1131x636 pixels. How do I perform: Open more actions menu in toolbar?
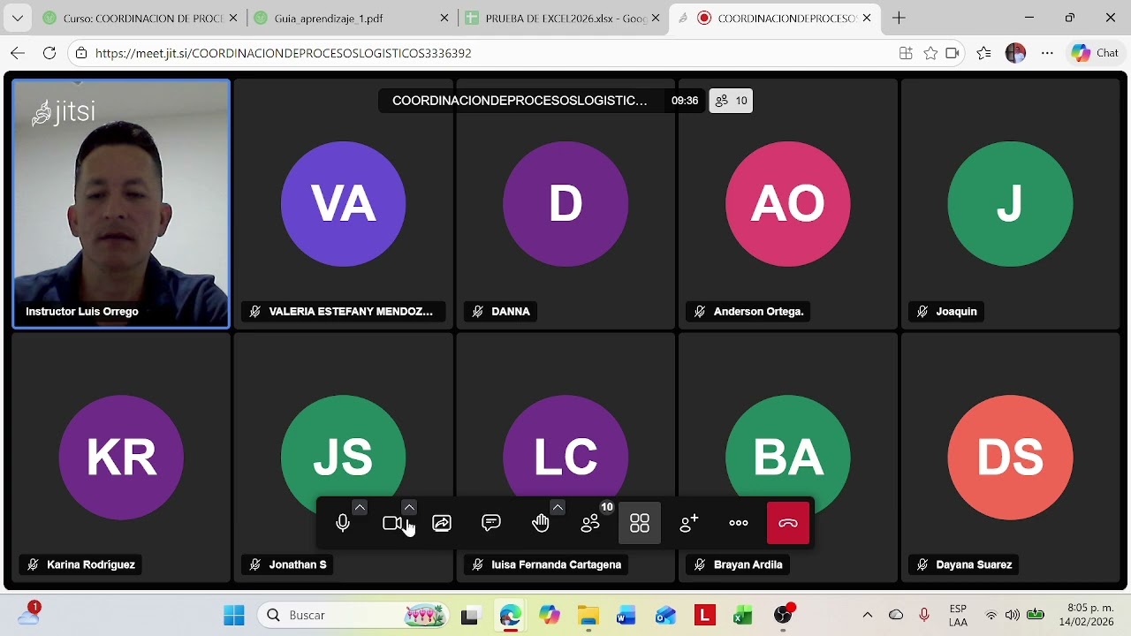[x=739, y=523]
